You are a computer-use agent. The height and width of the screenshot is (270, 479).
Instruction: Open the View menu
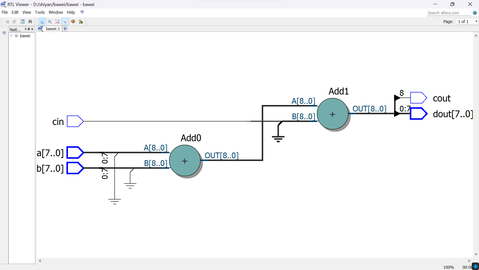click(27, 12)
